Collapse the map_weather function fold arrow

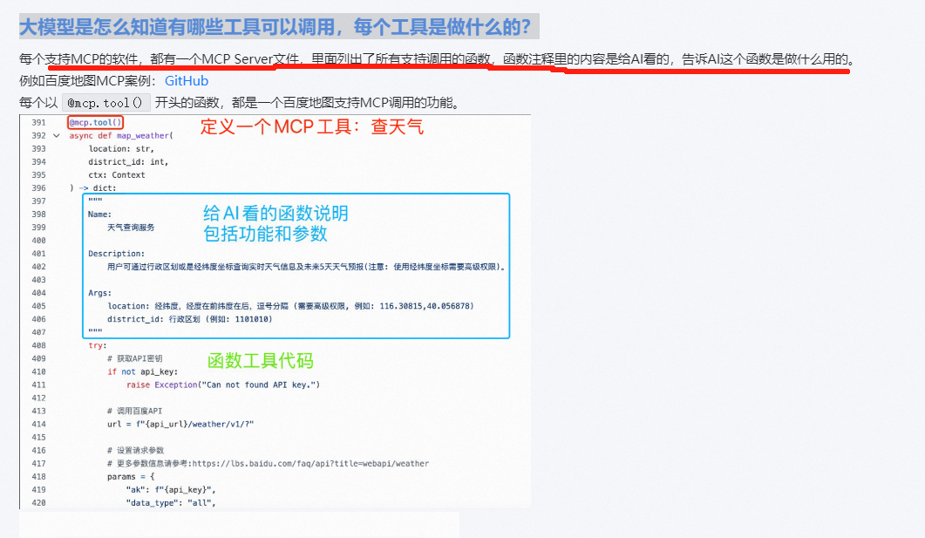click(57, 136)
